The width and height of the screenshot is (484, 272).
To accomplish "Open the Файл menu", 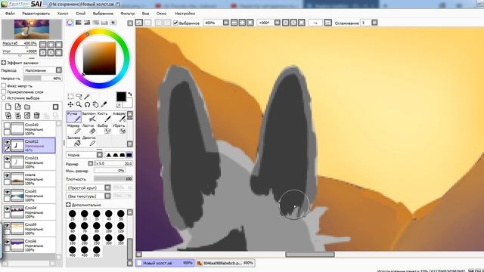I will click(x=10, y=14).
